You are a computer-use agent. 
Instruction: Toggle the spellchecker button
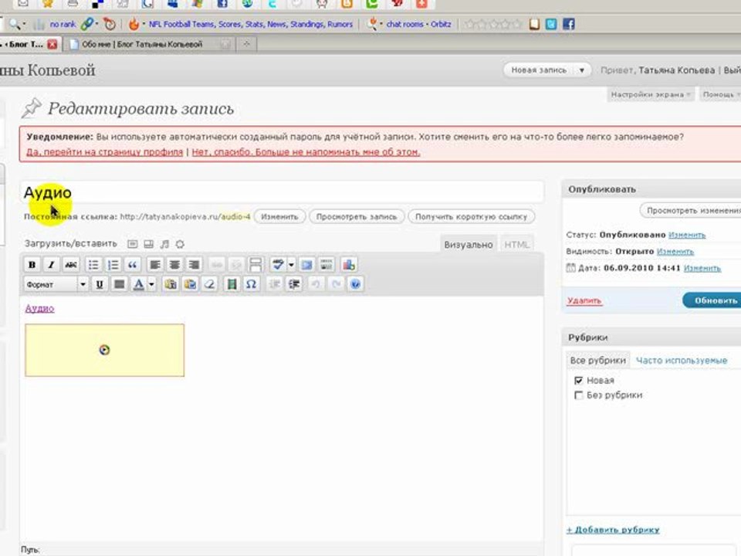click(278, 265)
